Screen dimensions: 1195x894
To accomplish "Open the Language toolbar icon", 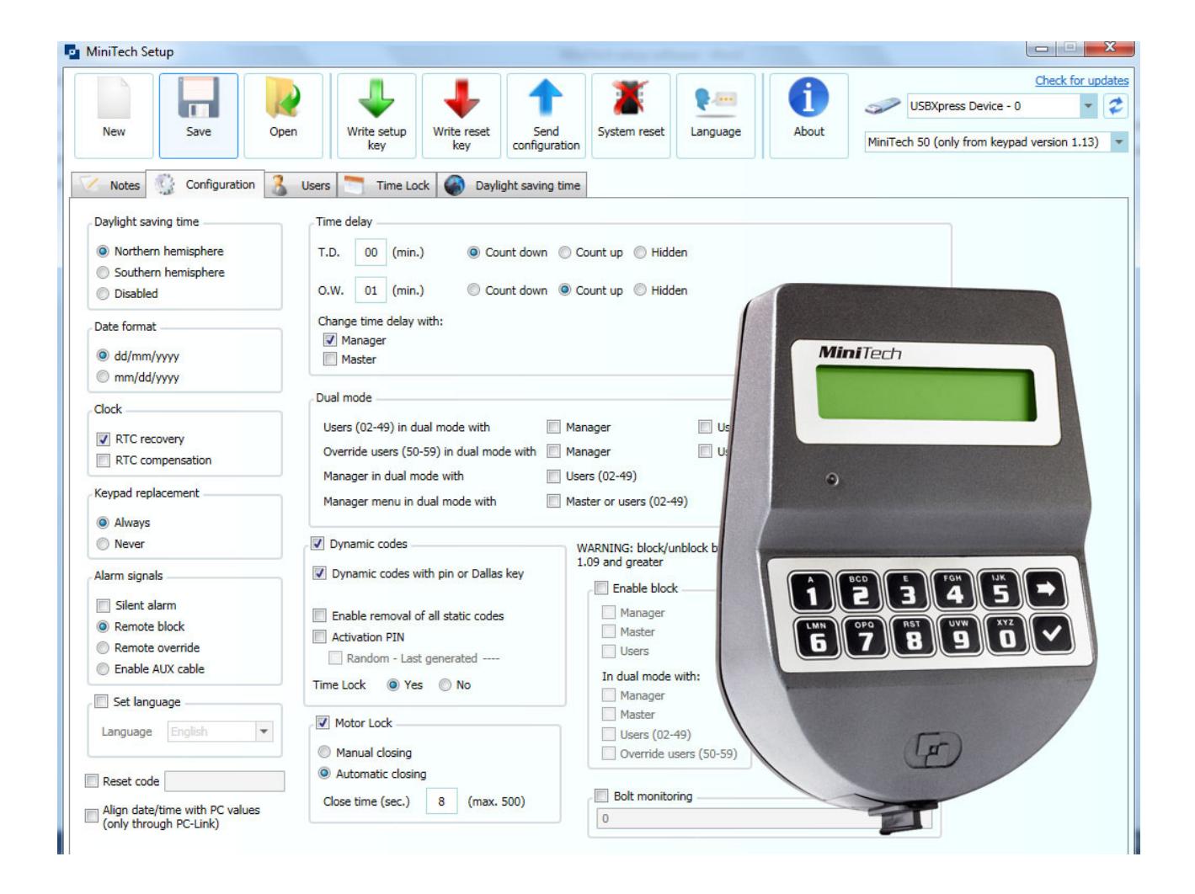I will coord(716,100).
